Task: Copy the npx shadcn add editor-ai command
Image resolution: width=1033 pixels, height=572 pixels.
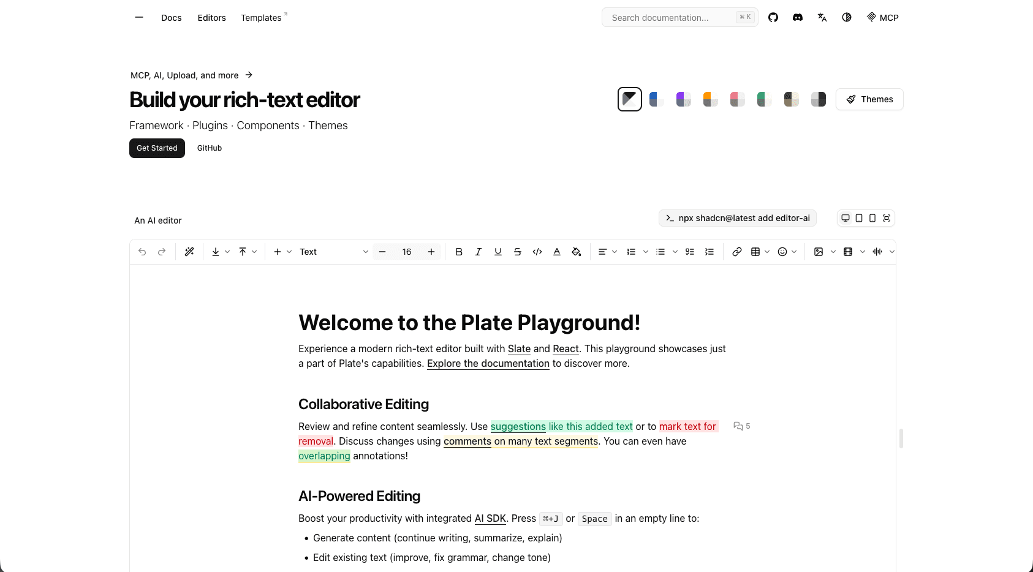Action: pyautogui.click(x=738, y=218)
